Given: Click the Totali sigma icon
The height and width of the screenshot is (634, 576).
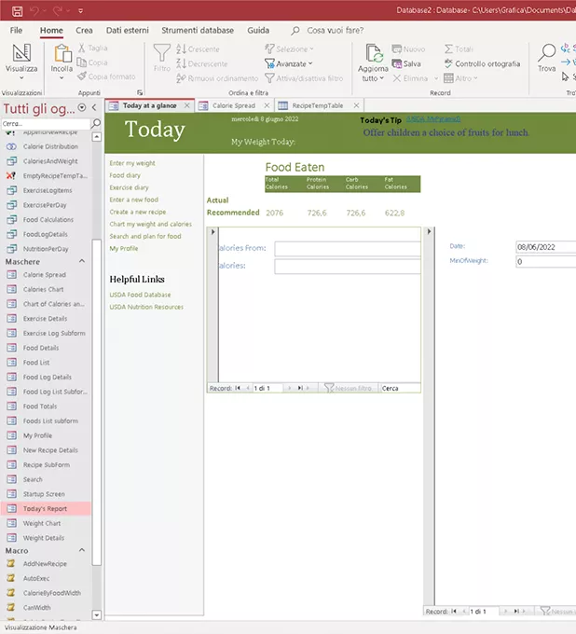Looking at the screenshot, I should tap(448, 48).
